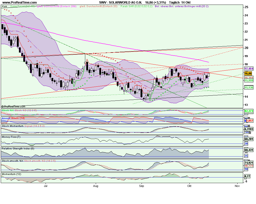
Task: Click the 0,77 momentum value tag
Action: pos(247,176)
